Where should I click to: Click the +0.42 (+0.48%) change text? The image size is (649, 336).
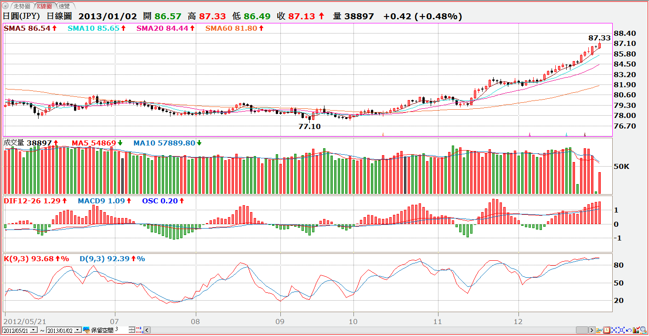[423, 16]
